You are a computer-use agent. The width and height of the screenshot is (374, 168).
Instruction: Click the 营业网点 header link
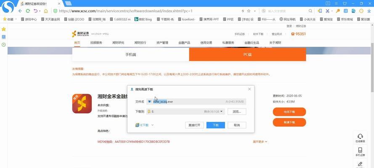[277, 34]
